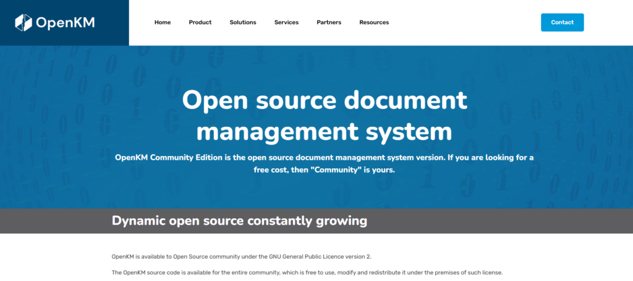This screenshot has height=281, width=633.
Task: Click the paragraph starting 'The OpenKM source code'
Action: click(x=307, y=272)
